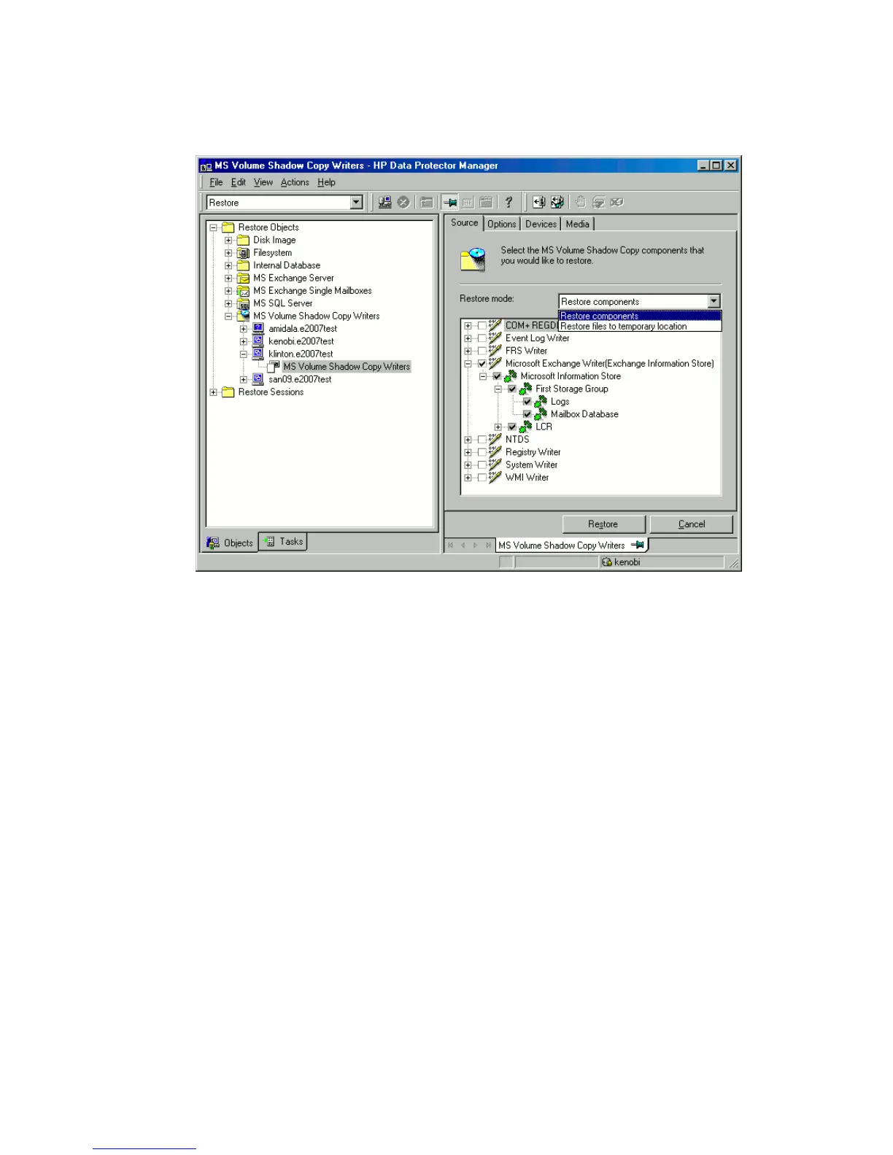Collapse the Microsoft Information Store node
Image resolution: width=893 pixels, height=1155 pixels.
(x=482, y=376)
